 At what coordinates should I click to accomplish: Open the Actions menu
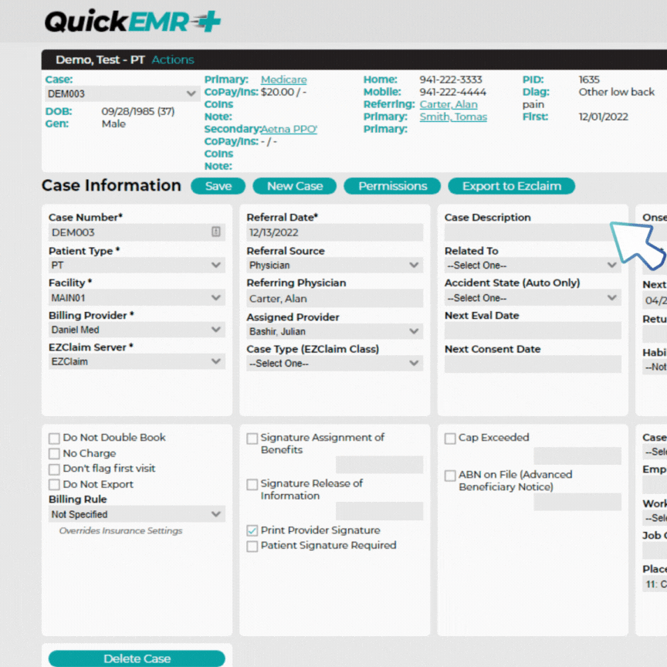[x=173, y=59]
